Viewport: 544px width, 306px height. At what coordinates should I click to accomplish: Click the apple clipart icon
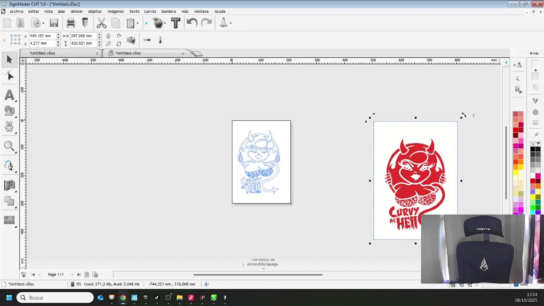coord(158,23)
